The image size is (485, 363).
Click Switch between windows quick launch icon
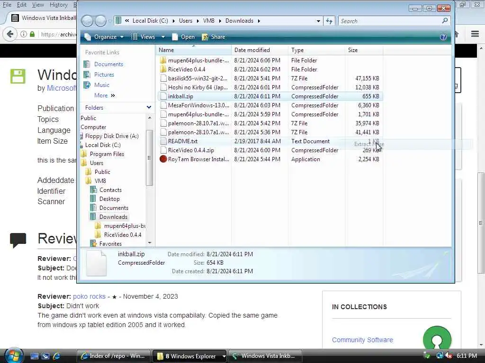(45, 356)
